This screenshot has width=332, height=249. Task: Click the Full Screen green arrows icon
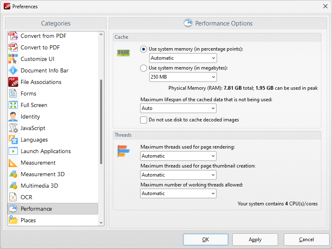click(13, 105)
